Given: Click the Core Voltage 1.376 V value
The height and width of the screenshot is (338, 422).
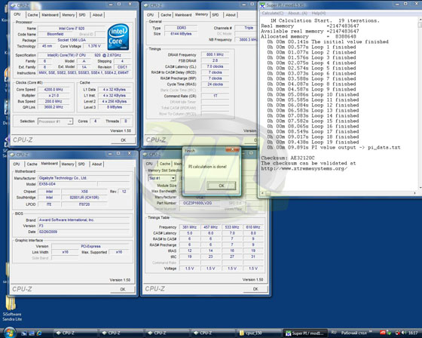Looking at the screenshot, I should (x=94, y=46).
